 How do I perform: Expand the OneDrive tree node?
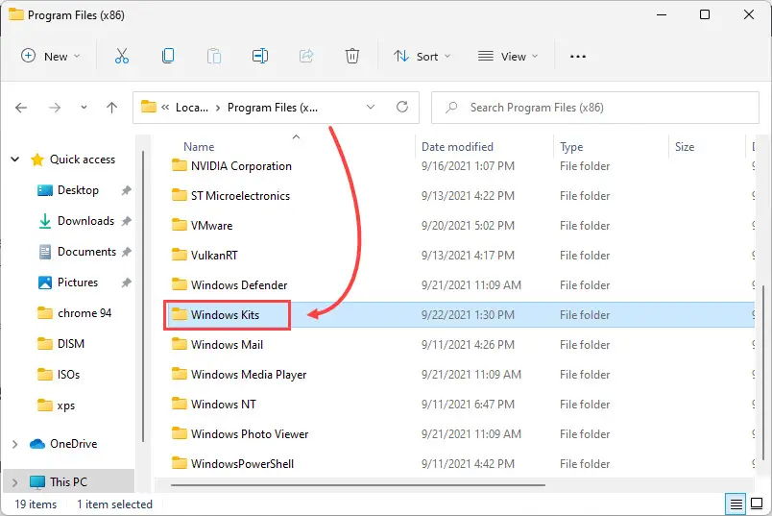click(14, 444)
